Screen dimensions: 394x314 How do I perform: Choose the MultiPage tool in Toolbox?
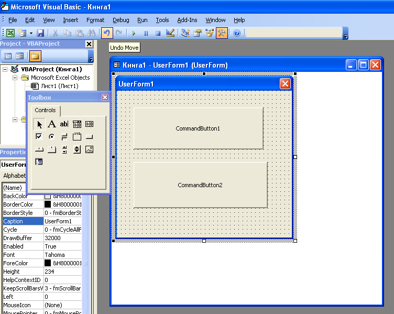tap(52, 149)
